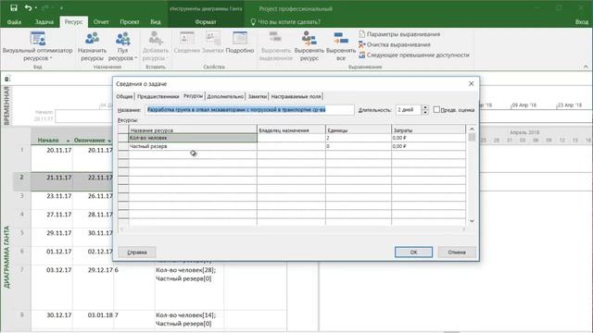The width and height of the screenshot is (593, 333).
Task: Confirm dialog with OK button
Action: 413,253
